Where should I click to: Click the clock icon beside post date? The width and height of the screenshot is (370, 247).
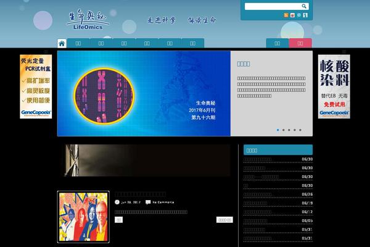pos(117,202)
